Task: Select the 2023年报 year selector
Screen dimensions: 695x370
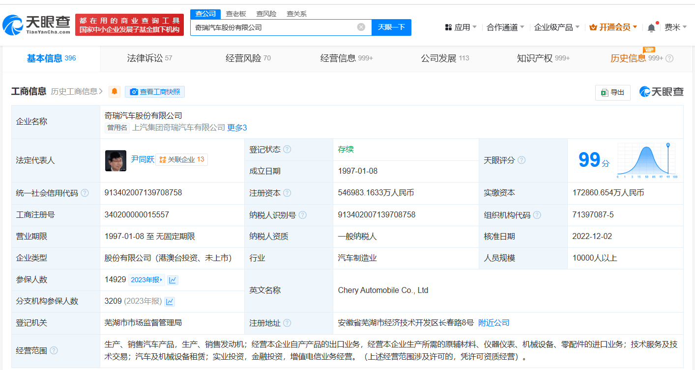Action: [146, 280]
